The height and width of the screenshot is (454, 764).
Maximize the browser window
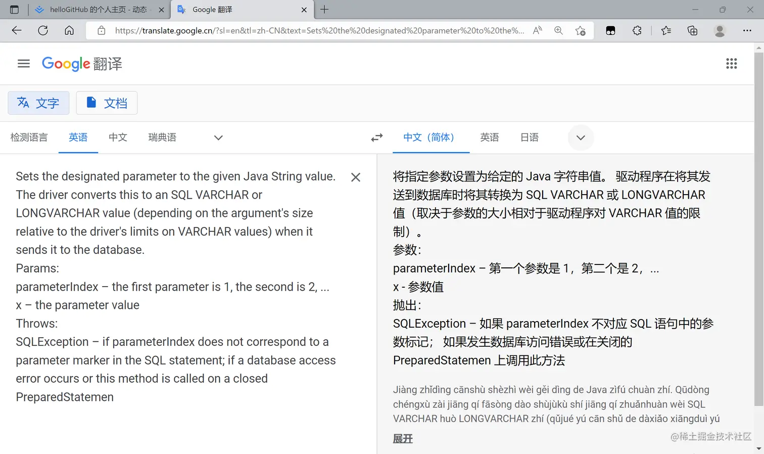(x=723, y=10)
